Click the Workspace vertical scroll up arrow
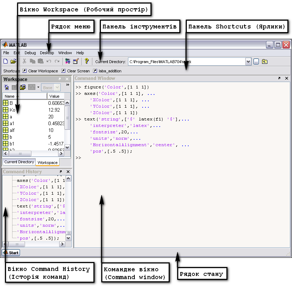Viewport: 292px width, 287px height. pos(67,103)
